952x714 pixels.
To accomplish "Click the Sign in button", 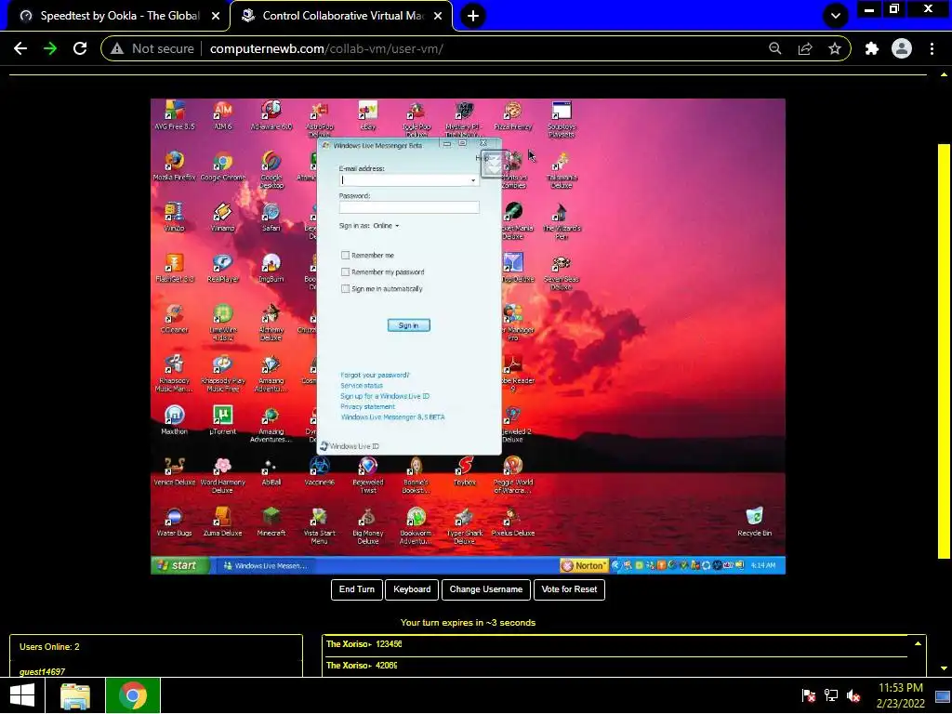I will click(409, 325).
